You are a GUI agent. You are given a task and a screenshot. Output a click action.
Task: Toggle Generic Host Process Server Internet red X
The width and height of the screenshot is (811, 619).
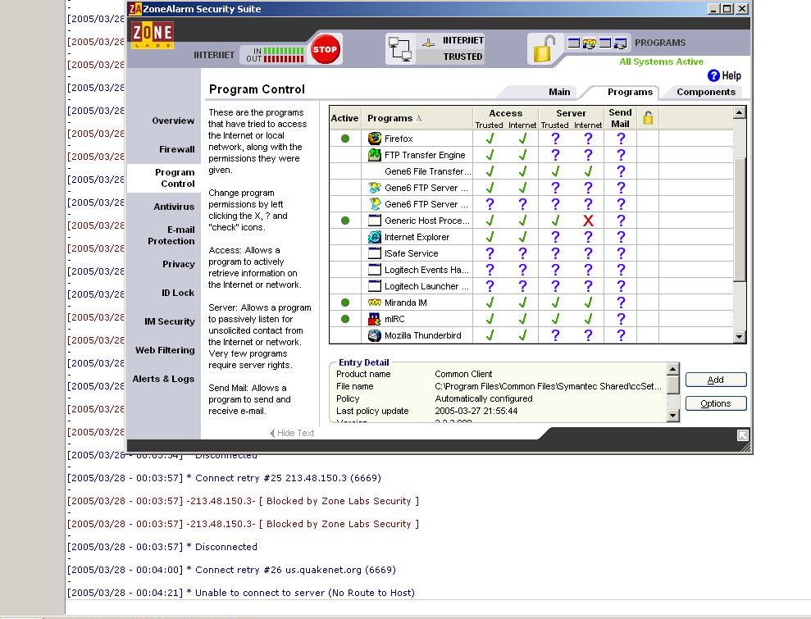(588, 221)
